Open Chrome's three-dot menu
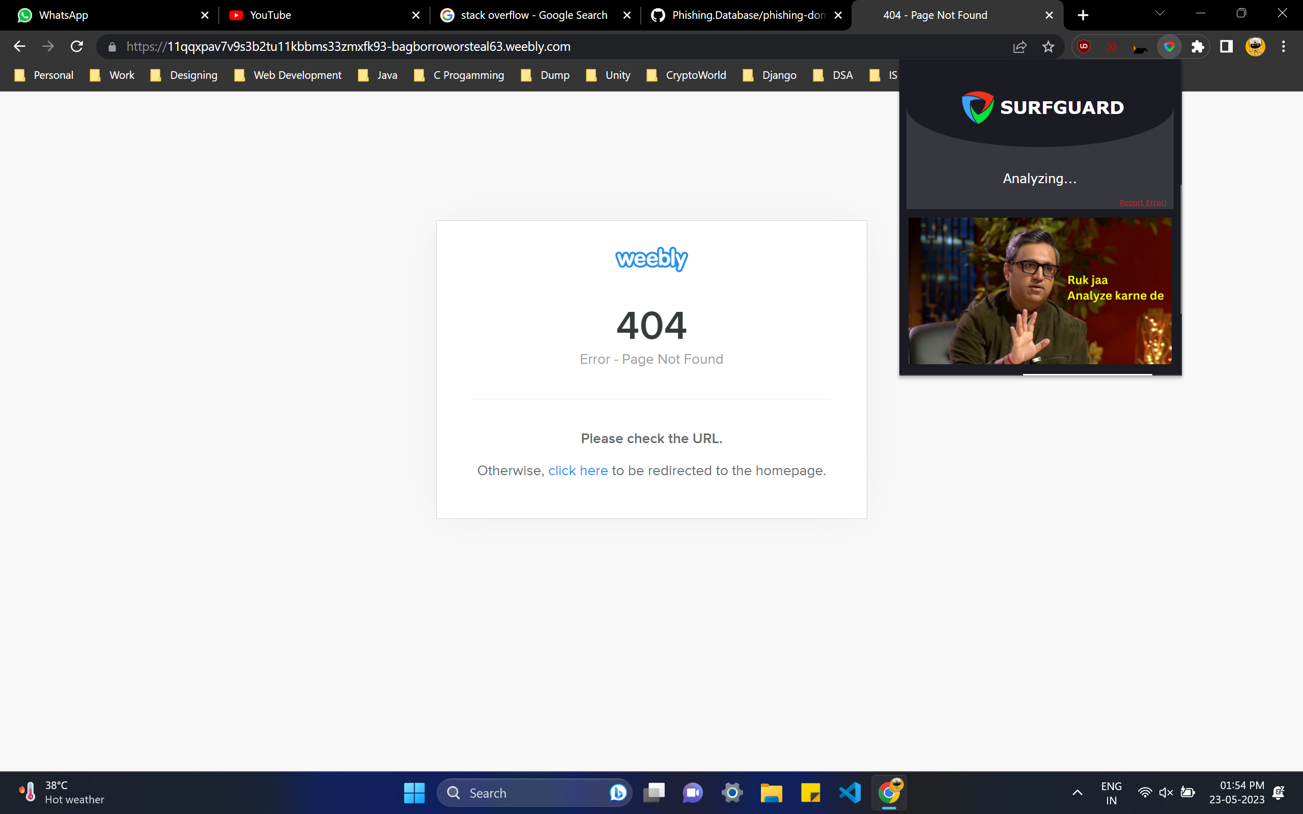 [1284, 46]
